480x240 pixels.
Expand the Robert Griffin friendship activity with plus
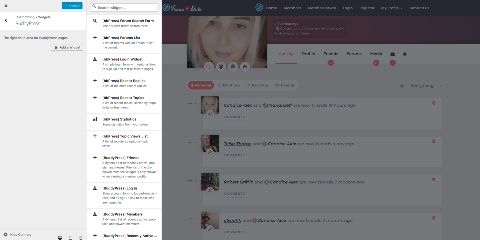point(190,180)
